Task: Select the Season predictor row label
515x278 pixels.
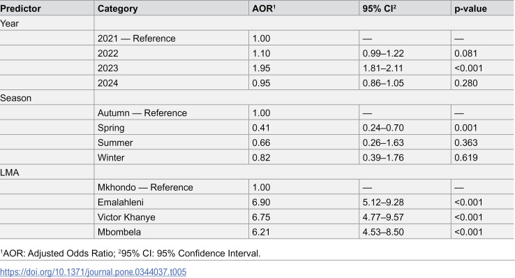Action: tap(15, 98)
